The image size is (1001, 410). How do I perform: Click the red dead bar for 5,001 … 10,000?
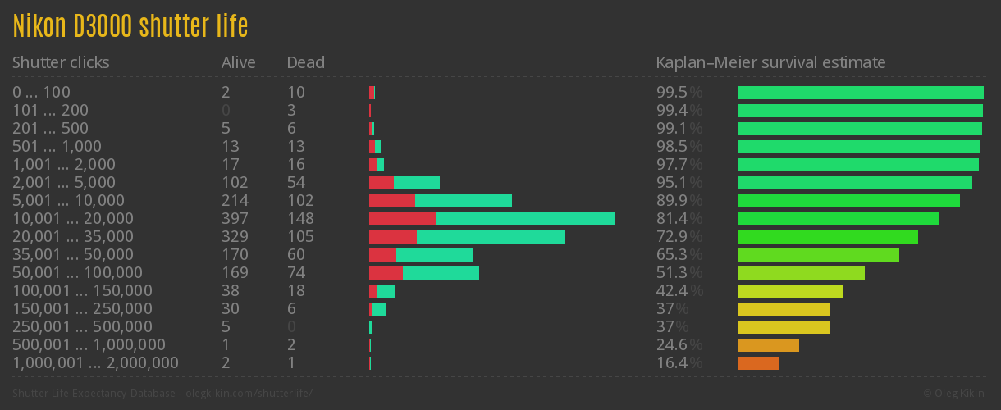pyautogui.click(x=391, y=201)
